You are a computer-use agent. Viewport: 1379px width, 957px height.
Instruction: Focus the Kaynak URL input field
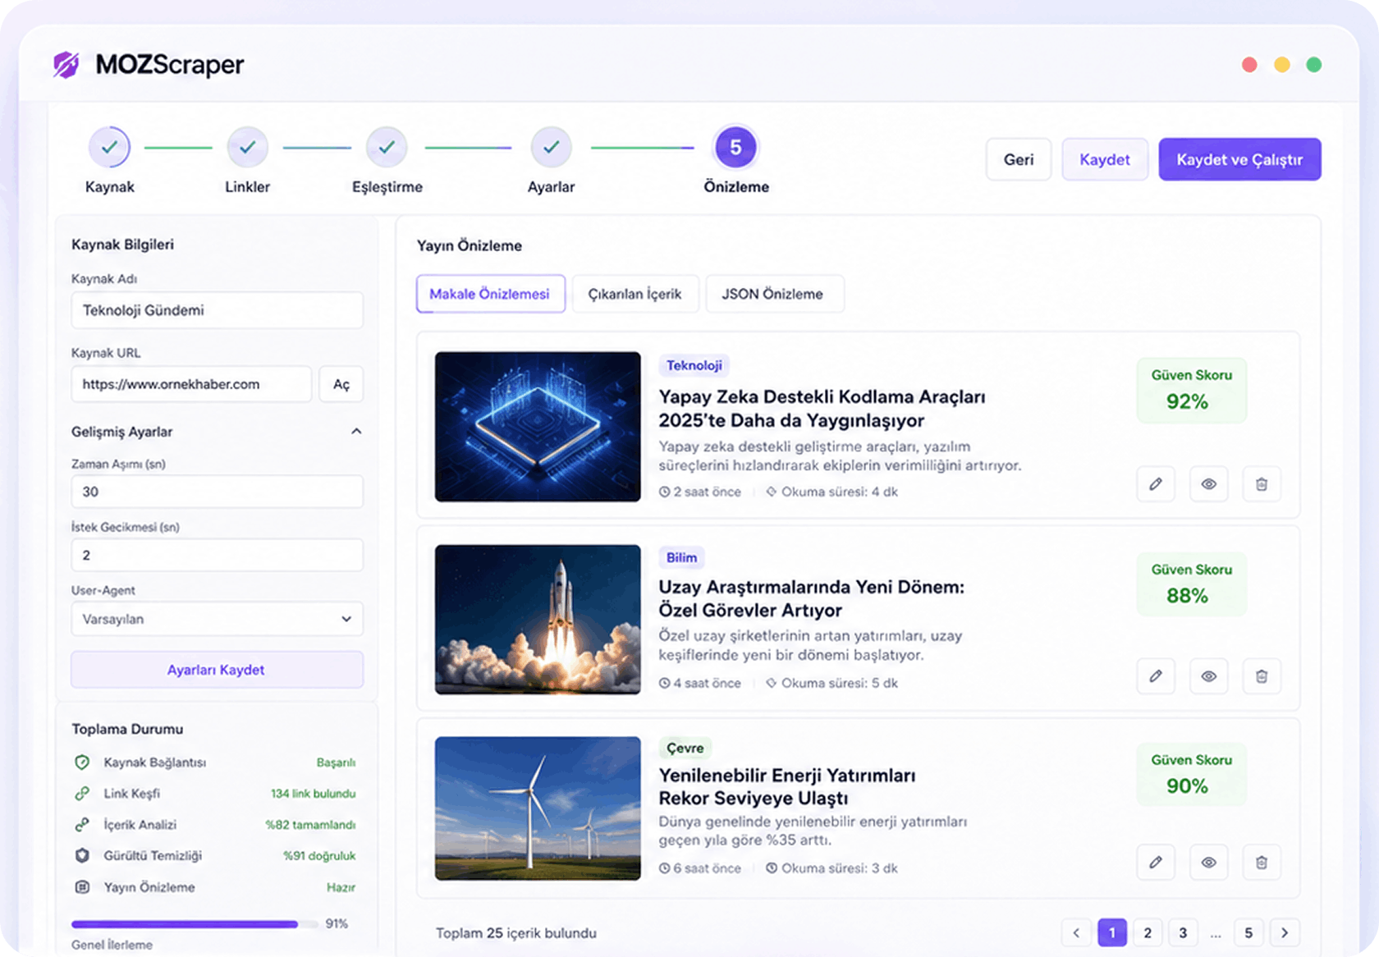click(191, 384)
